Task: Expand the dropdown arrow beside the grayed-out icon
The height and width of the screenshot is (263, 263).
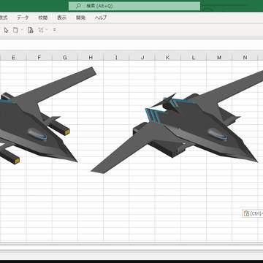Action: 47,30
